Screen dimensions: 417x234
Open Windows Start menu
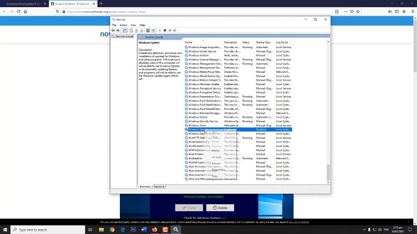coord(5,229)
